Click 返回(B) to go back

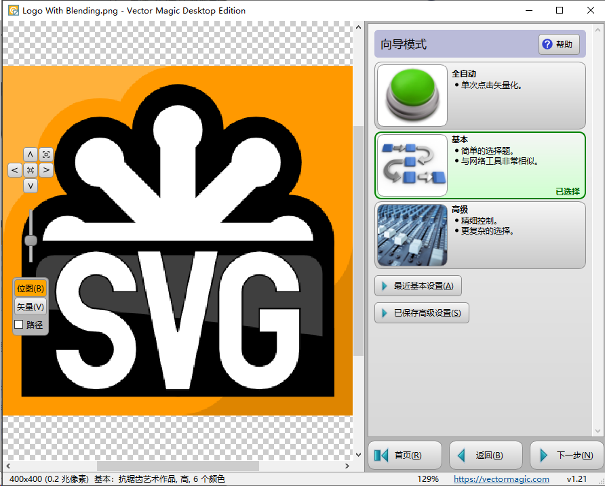tap(486, 455)
